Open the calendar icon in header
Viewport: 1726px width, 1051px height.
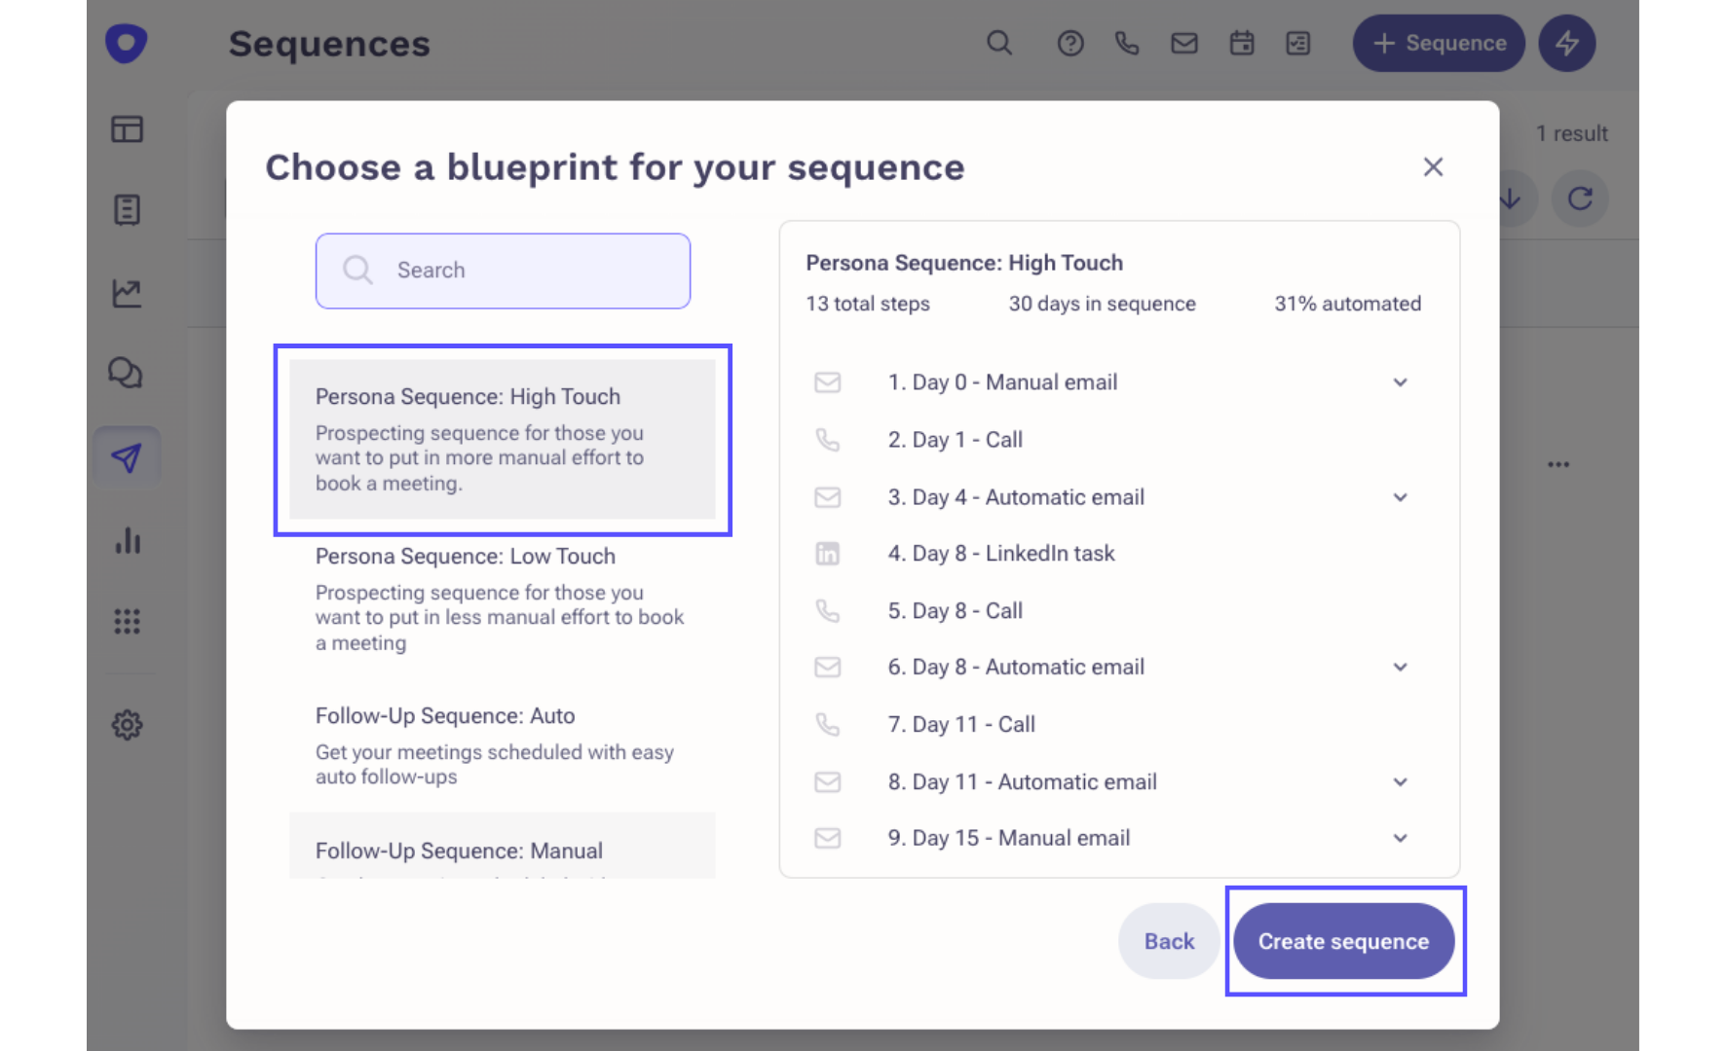pos(1242,43)
